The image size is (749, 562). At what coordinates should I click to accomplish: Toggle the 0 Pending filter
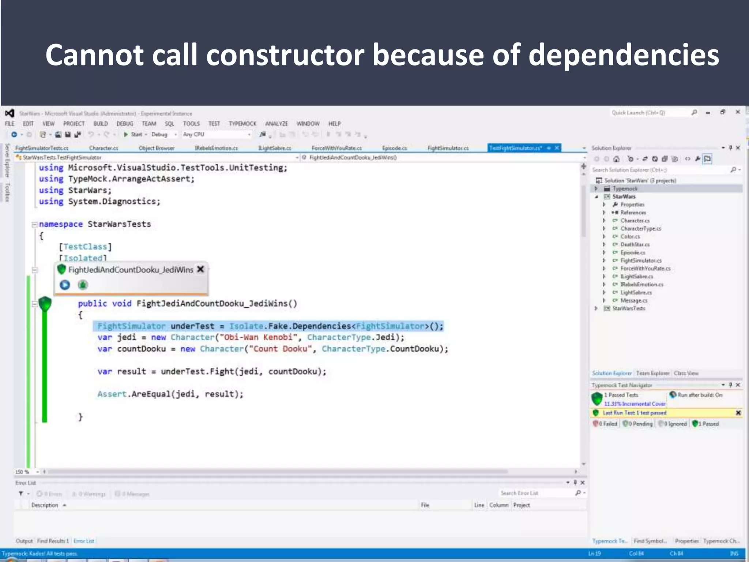[x=637, y=424]
